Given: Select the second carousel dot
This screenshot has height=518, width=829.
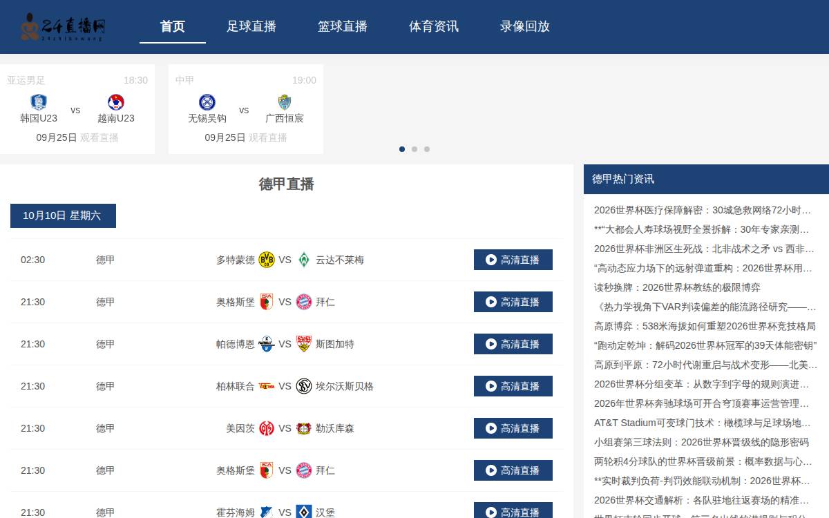Looking at the screenshot, I should point(414,149).
